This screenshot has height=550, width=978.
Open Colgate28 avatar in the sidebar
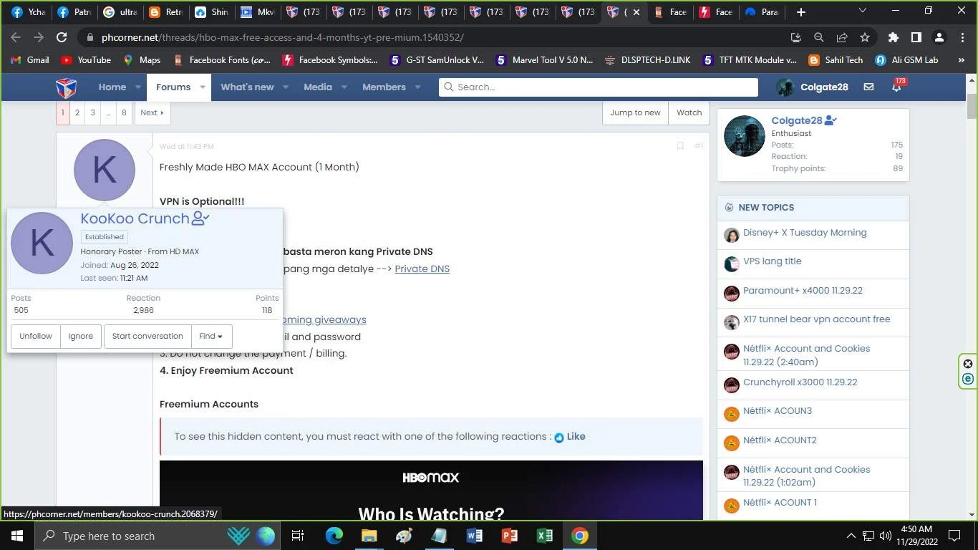(x=745, y=136)
